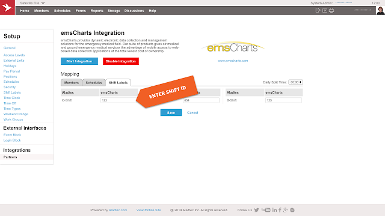This screenshot has height=216, width=385.
Task: Edit the middle emsCharts ID field showing 654
Action: (x=201, y=100)
